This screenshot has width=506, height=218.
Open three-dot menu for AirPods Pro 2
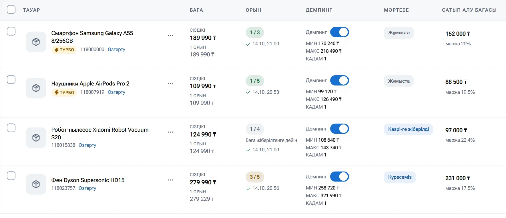pos(171,84)
